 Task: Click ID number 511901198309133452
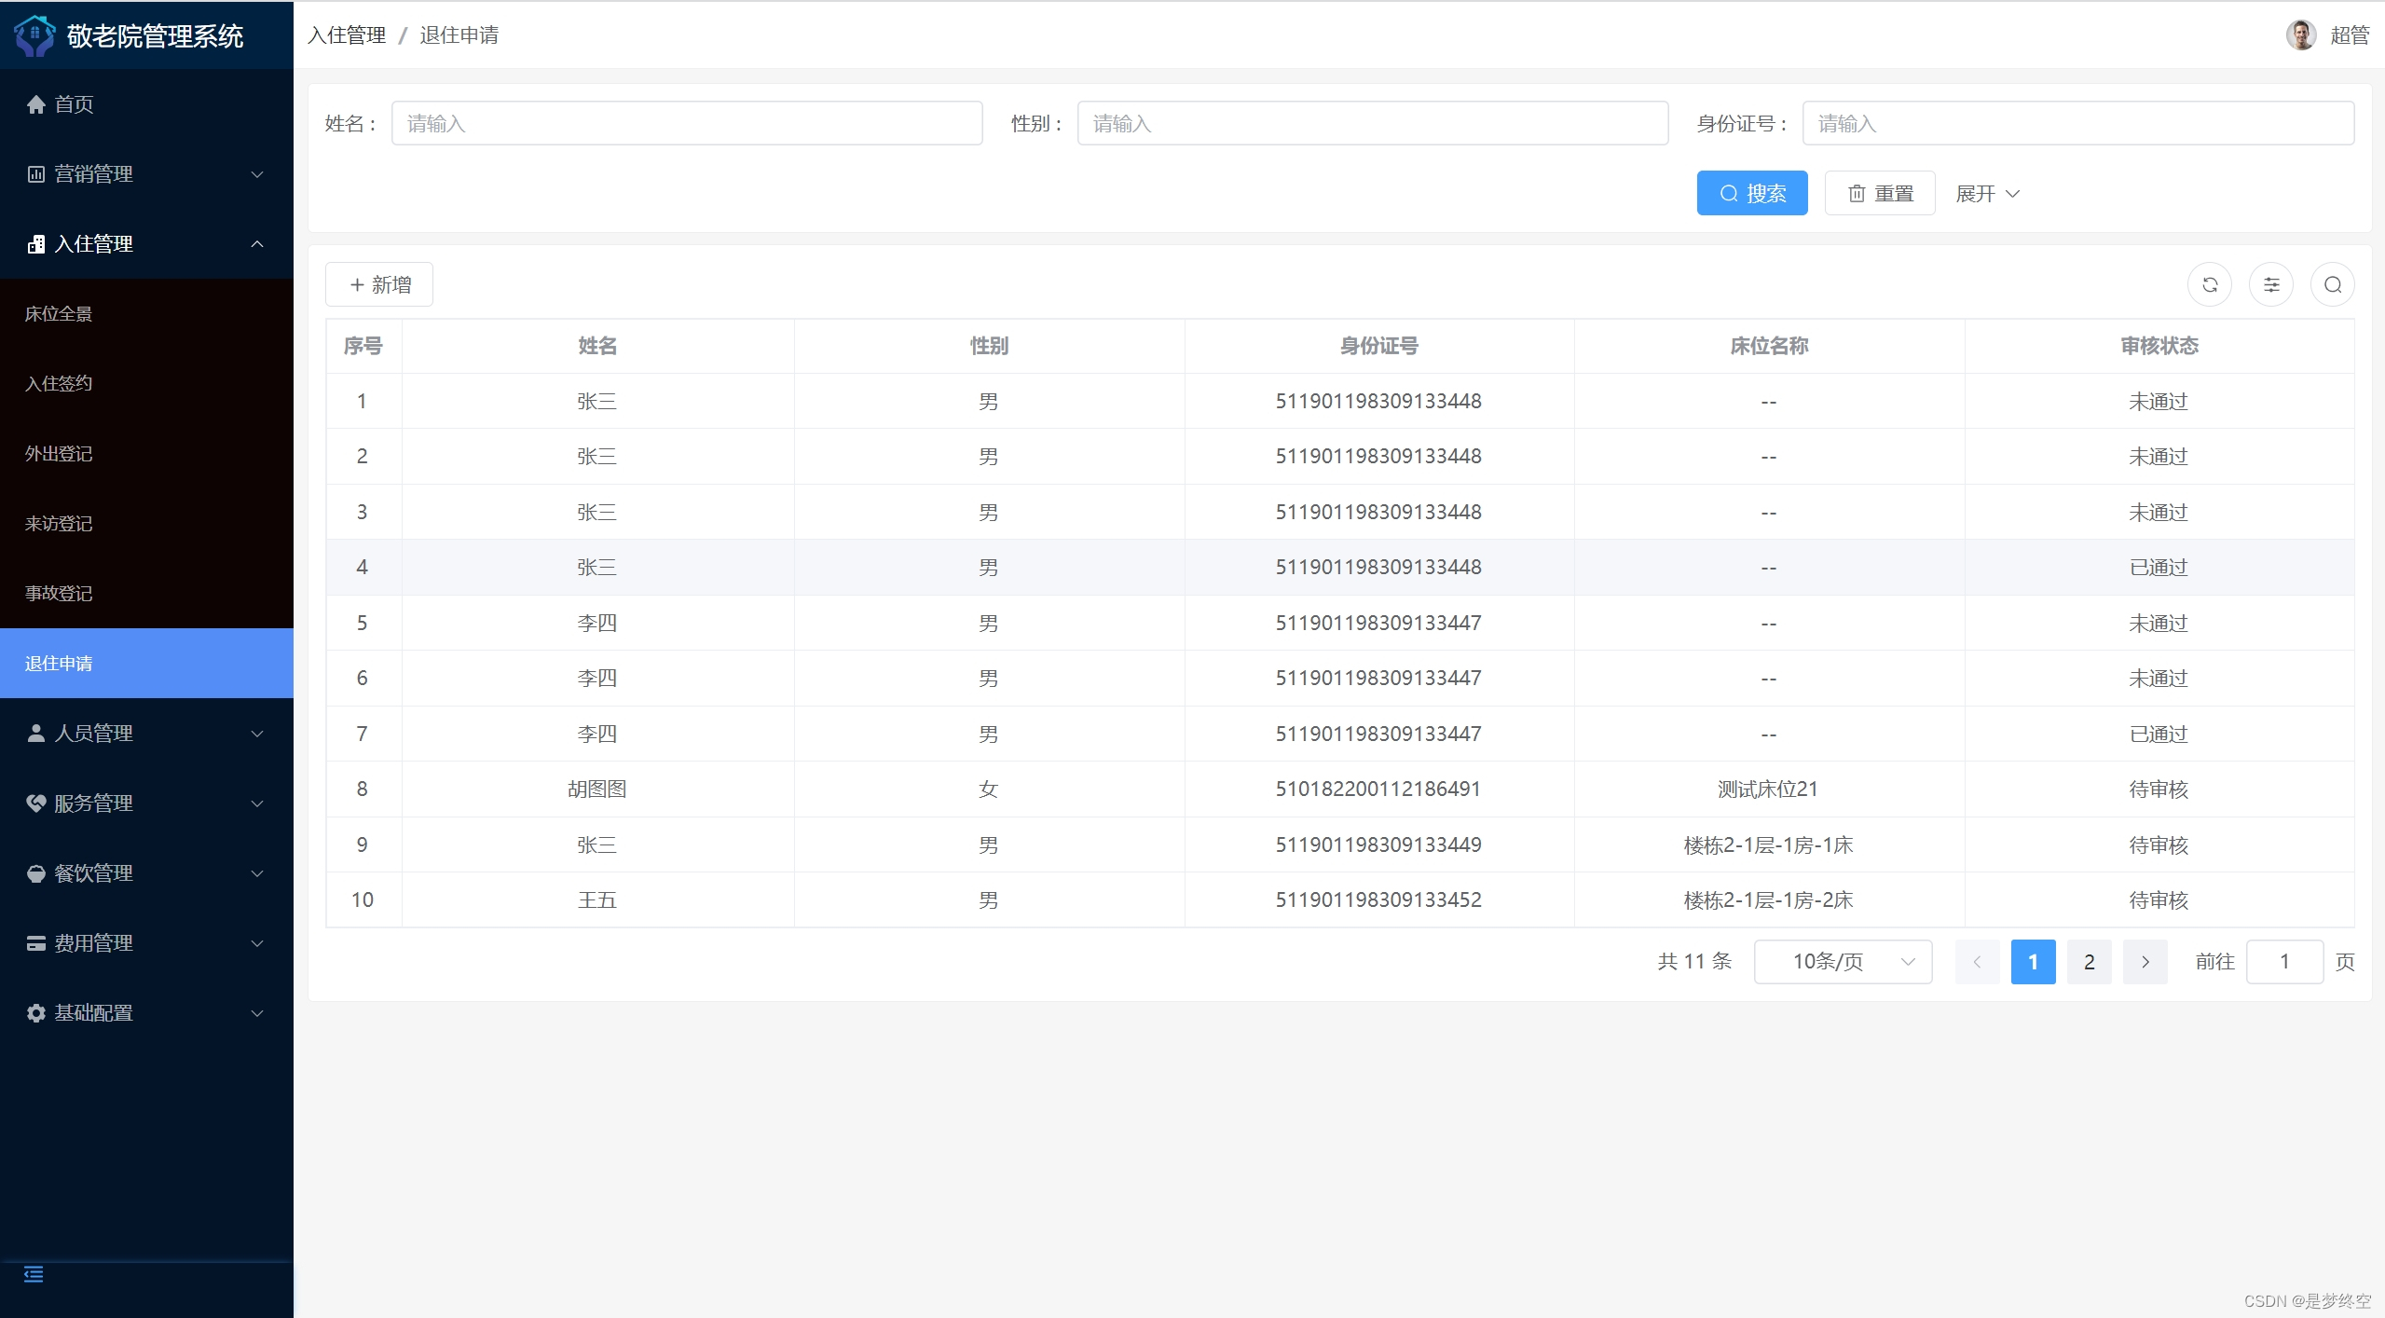1378,900
